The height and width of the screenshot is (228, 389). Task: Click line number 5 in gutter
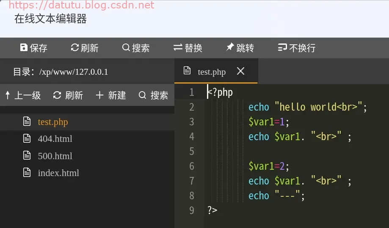coord(191,151)
